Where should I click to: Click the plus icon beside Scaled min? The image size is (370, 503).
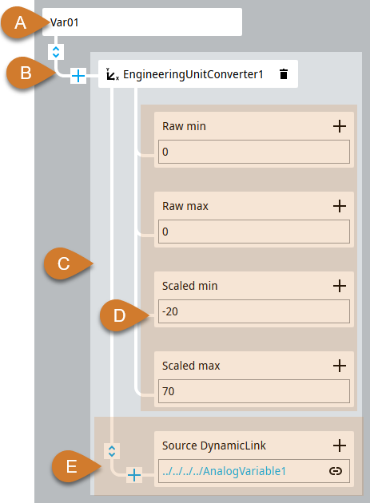[340, 286]
